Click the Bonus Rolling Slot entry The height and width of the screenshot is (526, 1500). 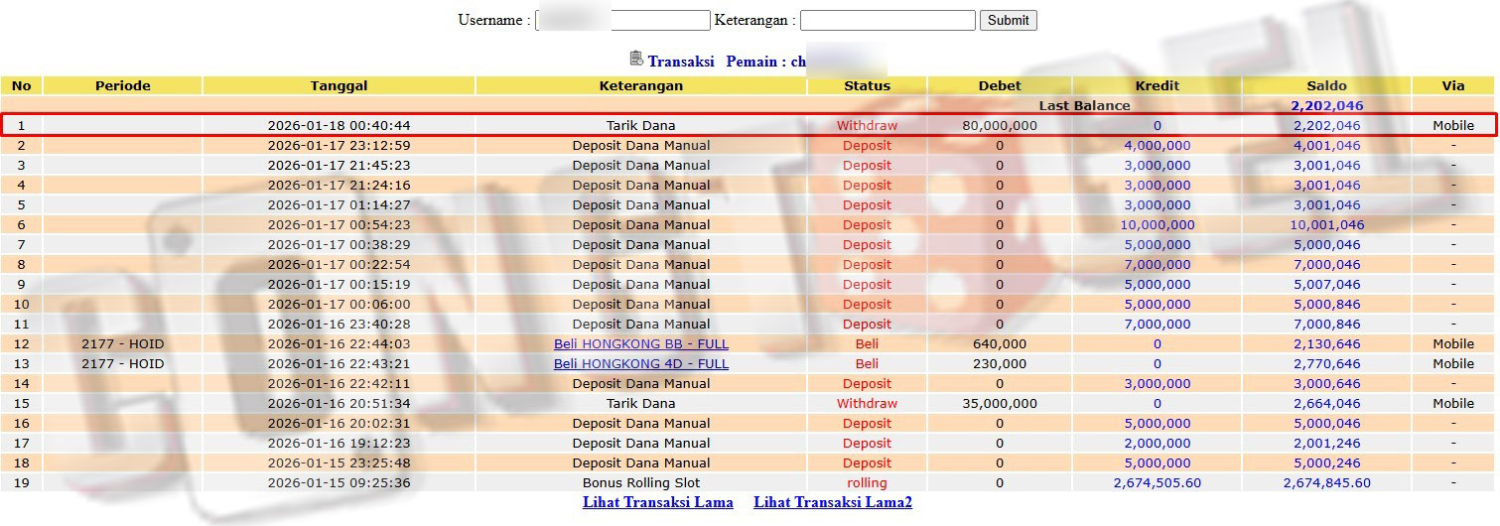coord(640,483)
